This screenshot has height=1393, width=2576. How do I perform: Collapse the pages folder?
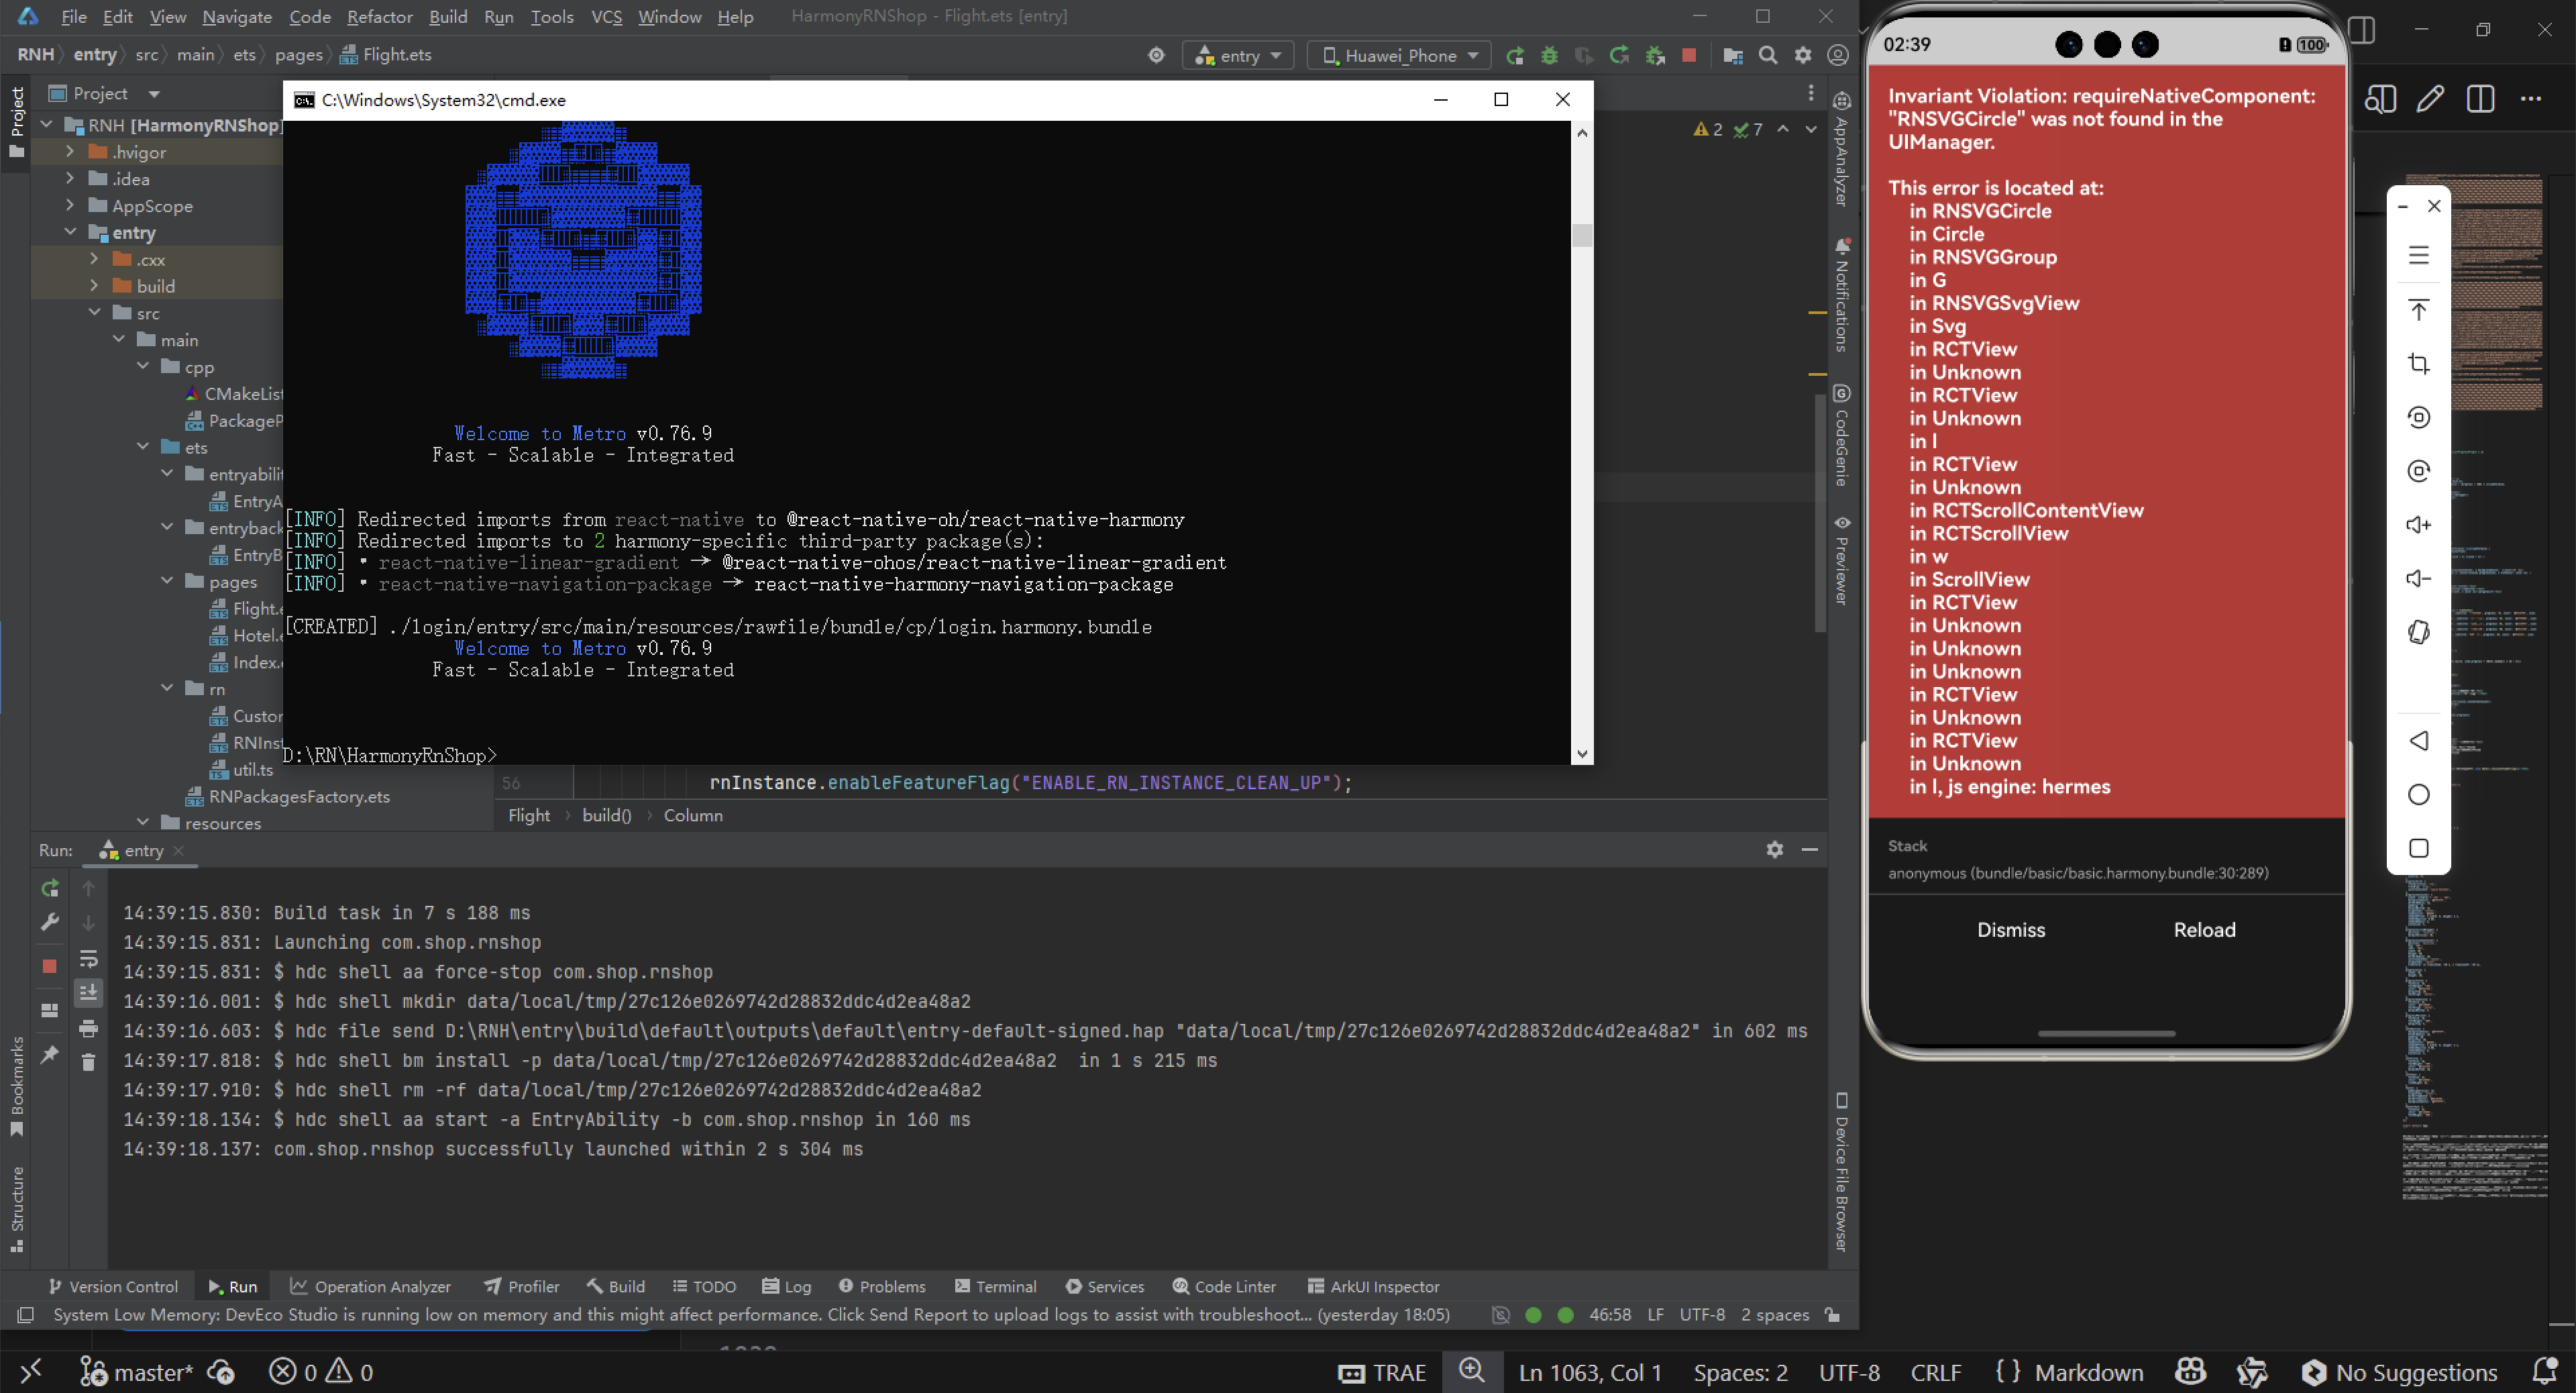coord(167,581)
